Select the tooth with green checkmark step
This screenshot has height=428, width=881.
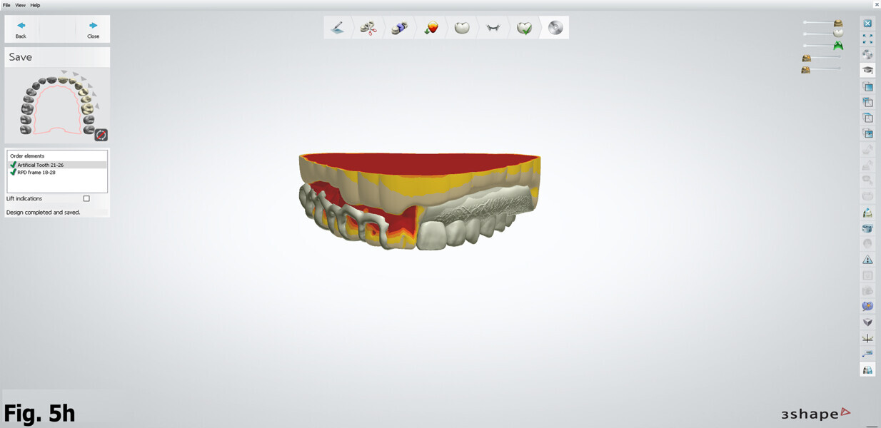(x=524, y=28)
